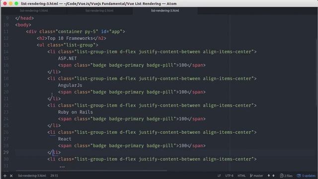This screenshot has width=318, height=179.
Task: Click the li opening tag on line 26
Action: pyautogui.click(x=152, y=132)
